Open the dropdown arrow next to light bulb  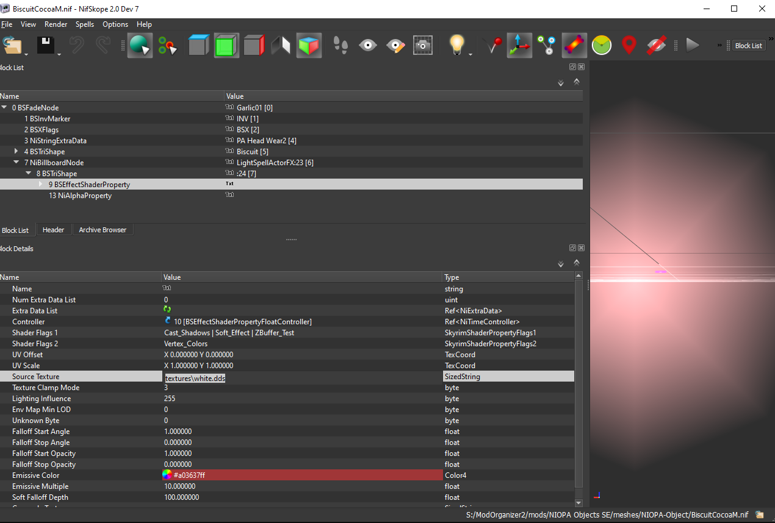click(470, 55)
